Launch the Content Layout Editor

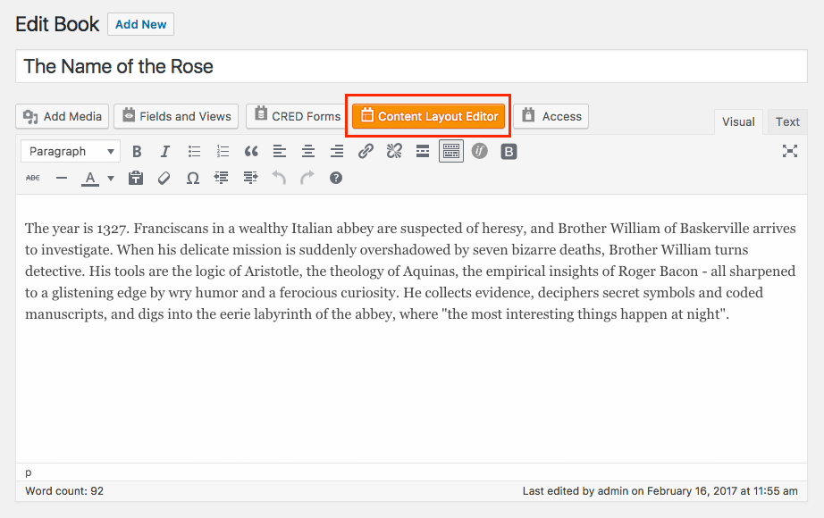428,117
